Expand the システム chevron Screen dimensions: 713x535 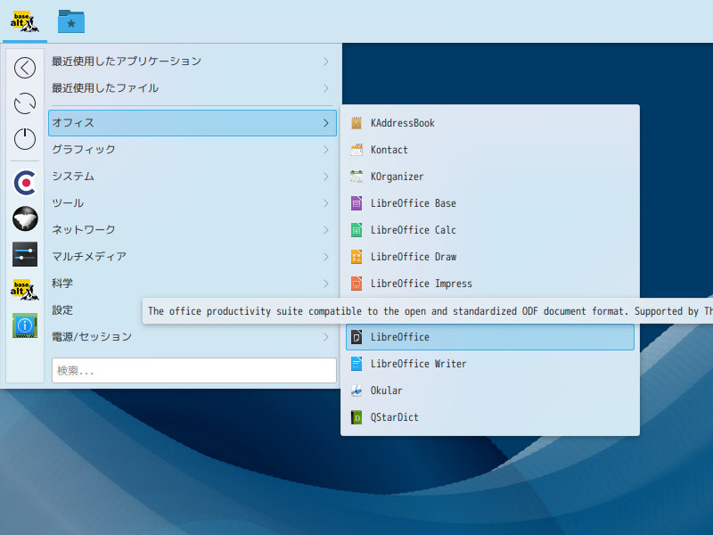pos(326,177)
